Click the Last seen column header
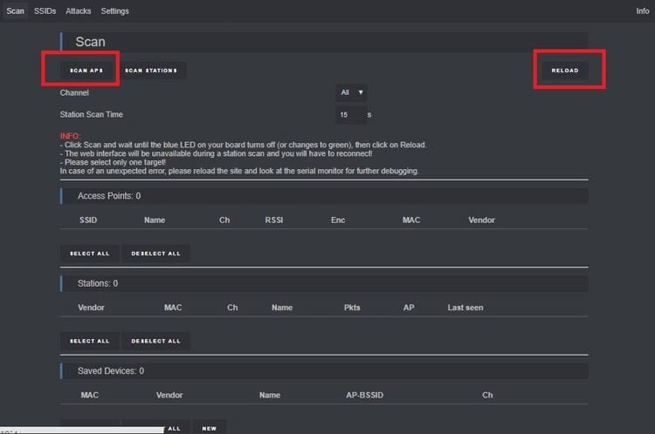Screen dimensions: 655x434 pyautogui.click(x=465, y=308)
